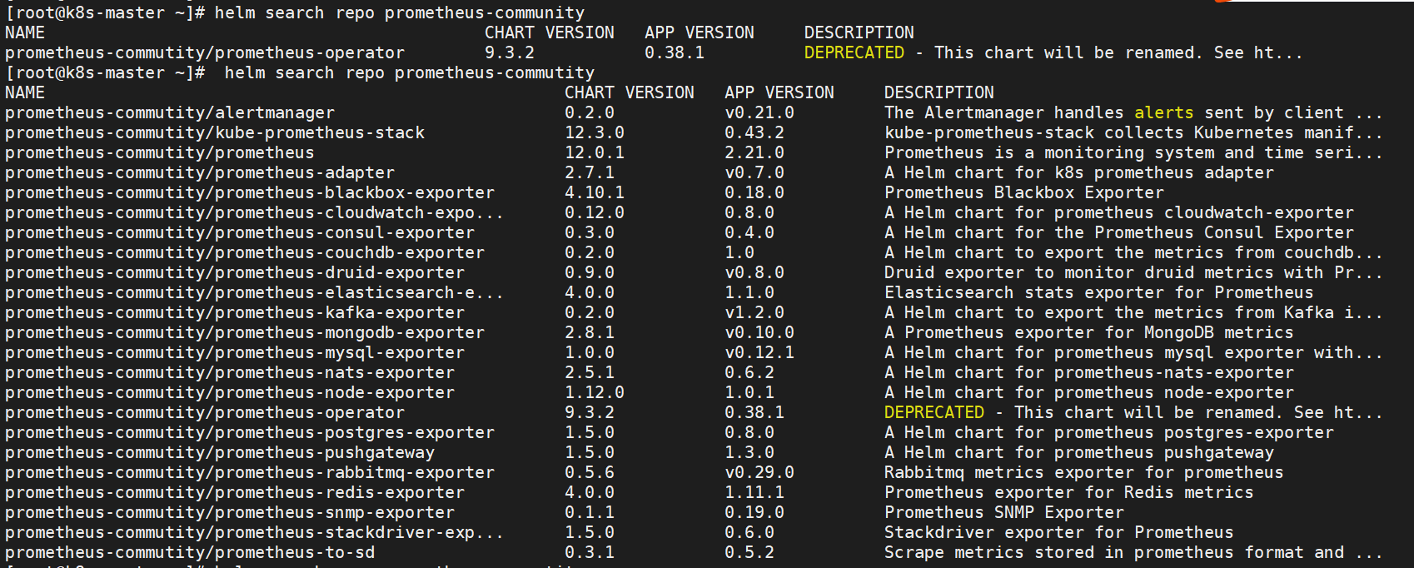Click 'DEPRECATED' in the second listing's prometheus-operator row
Image resolution: width=1414 pixels, height=568 pixels.
(x=934, y=412)
